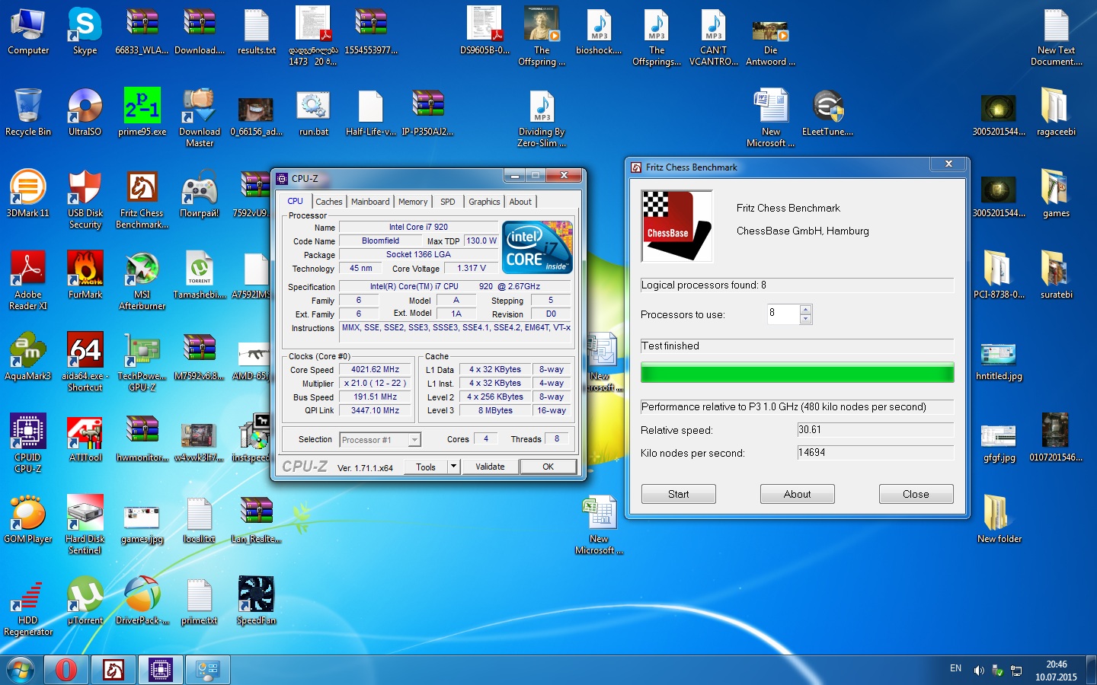Click the Core Speed value 4021.62 MHz
The height and width of the screenshot is (685, 1097).
[375, 369]
